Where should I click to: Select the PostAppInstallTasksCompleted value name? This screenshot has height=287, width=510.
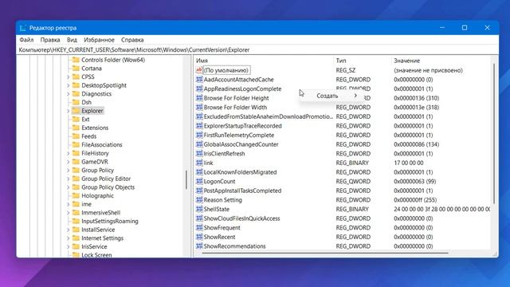point(242,191)
